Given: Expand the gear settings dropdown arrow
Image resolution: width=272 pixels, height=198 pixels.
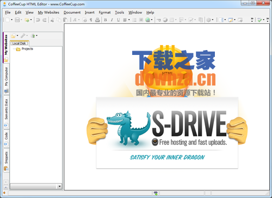Looking at the screenshot, I should click(213, 20).
